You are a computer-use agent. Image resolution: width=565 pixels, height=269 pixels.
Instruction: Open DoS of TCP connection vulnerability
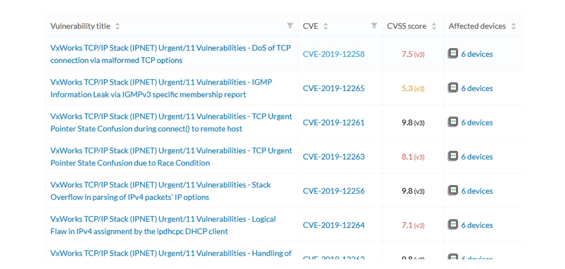(171, 54)
